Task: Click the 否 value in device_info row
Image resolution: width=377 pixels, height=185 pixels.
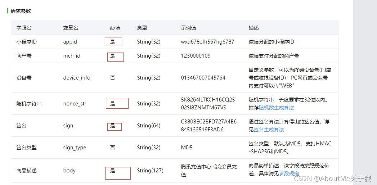Action: [112, 78]
